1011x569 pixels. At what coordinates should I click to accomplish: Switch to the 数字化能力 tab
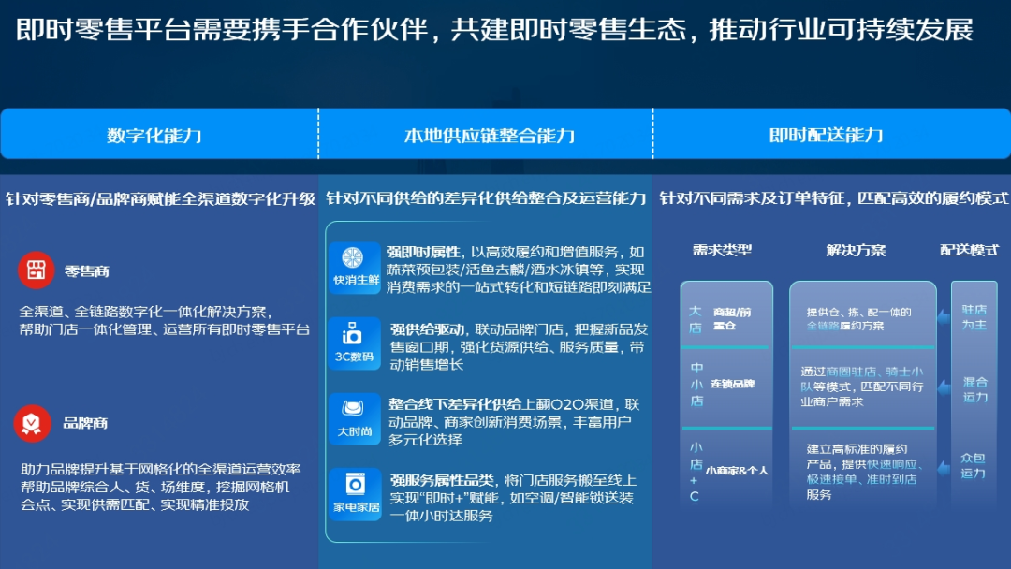click(155, 135)
